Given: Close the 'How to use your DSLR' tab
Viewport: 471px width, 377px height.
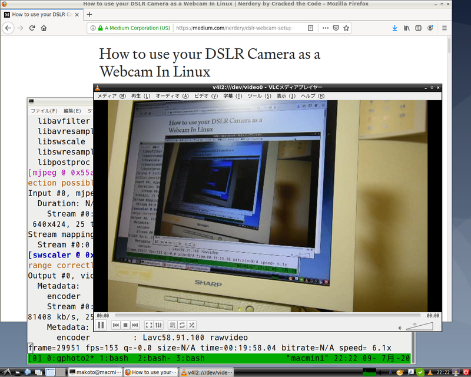Looking at the screenshot, I should [77, 14].
